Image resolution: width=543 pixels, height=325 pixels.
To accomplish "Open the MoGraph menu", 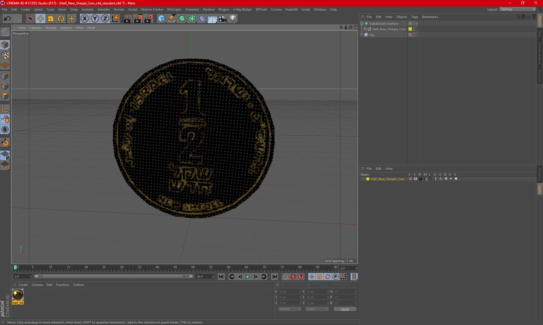I will 174,9.
